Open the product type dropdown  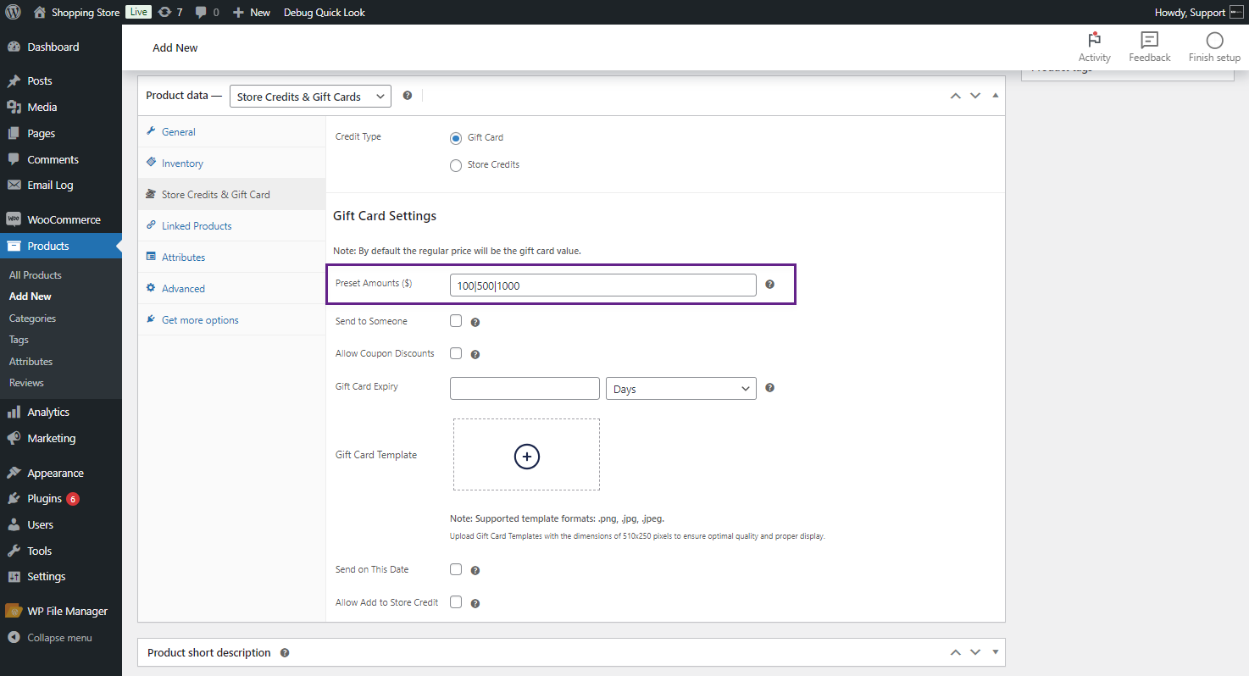coord(310,97)
